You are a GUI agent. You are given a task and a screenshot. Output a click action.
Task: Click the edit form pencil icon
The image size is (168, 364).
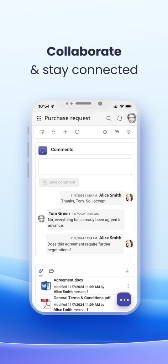42,132
